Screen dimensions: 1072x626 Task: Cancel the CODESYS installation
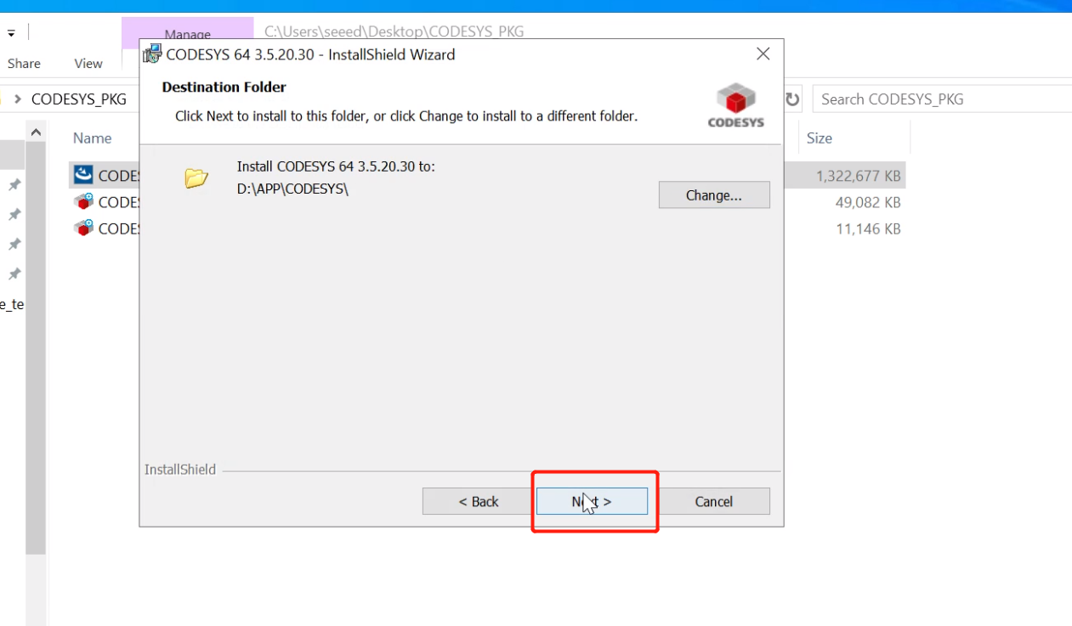714,501
